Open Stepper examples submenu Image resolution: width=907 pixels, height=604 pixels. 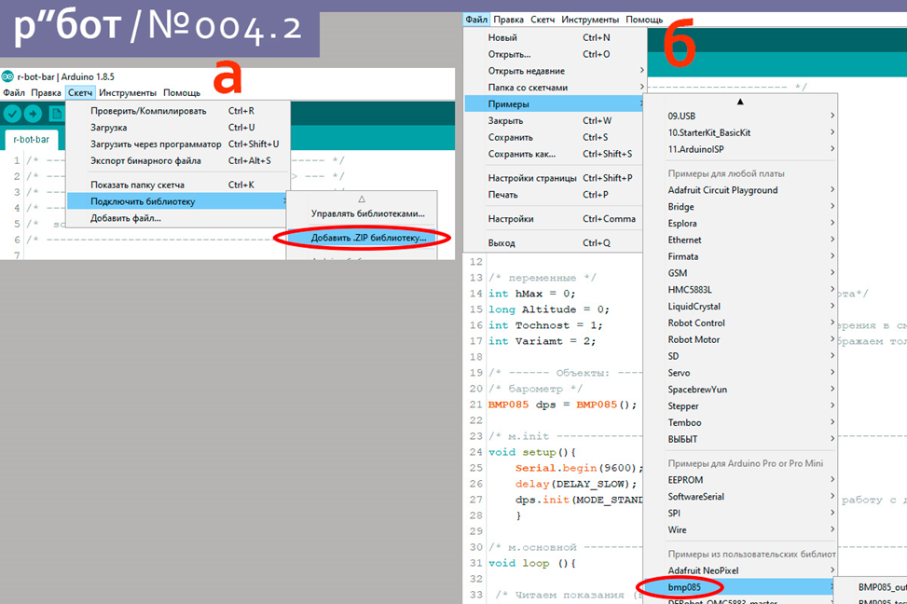click(740, 406)
